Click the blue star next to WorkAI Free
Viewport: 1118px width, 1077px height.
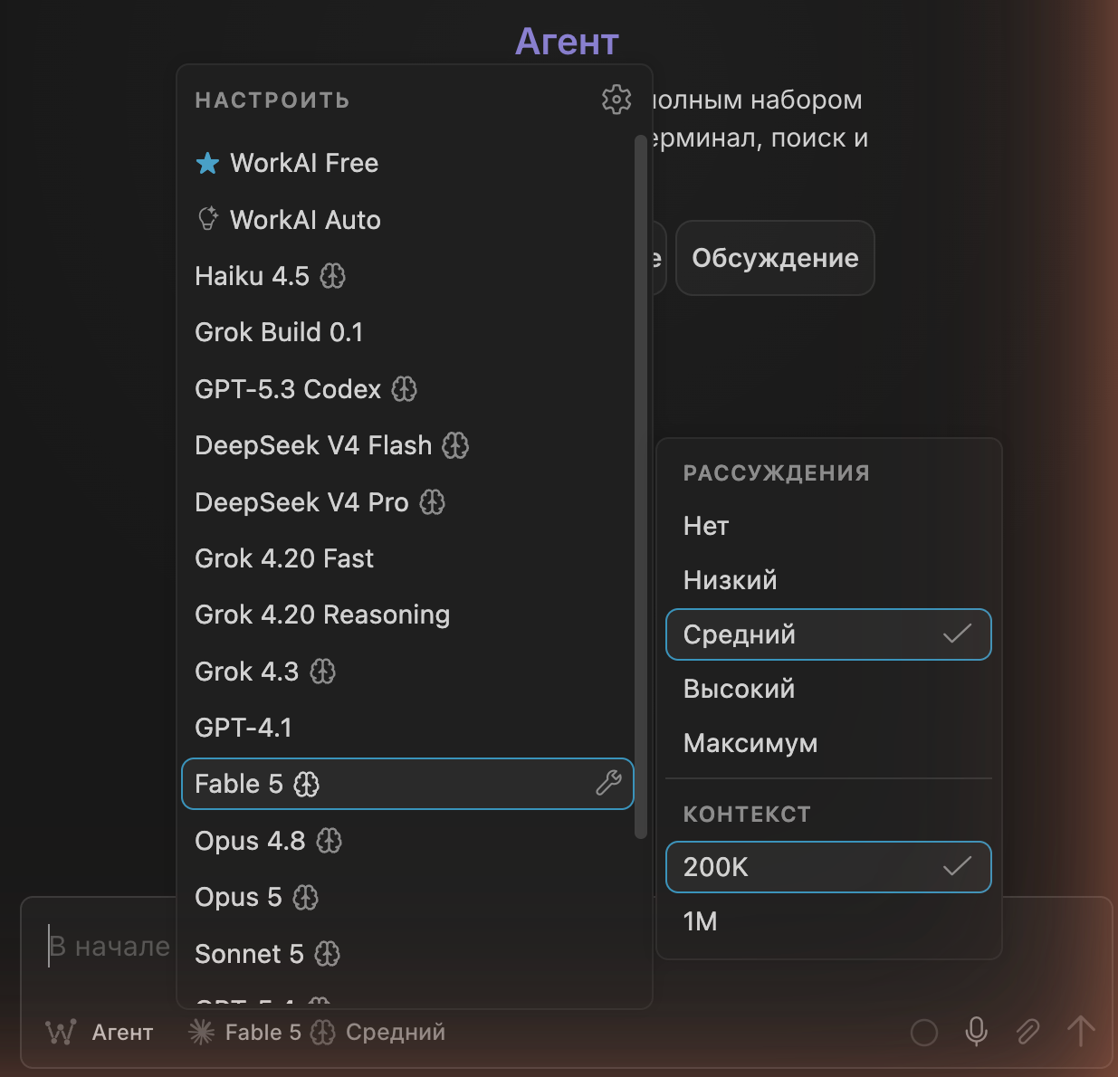pyautogui.click(x=208, y=163)
